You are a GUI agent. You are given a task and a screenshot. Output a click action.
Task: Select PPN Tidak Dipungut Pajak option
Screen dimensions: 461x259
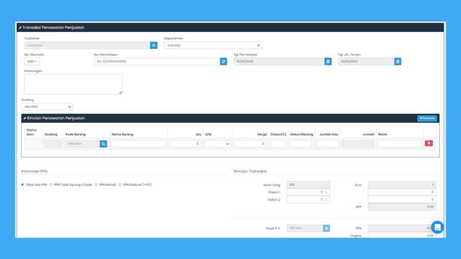(51, 185)
